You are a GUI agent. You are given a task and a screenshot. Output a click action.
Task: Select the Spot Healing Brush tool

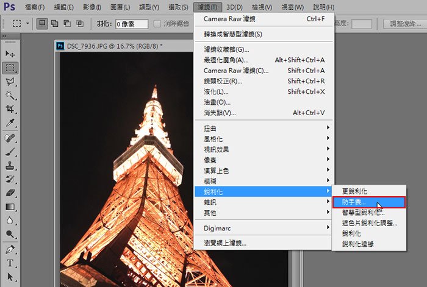(10, 138)
